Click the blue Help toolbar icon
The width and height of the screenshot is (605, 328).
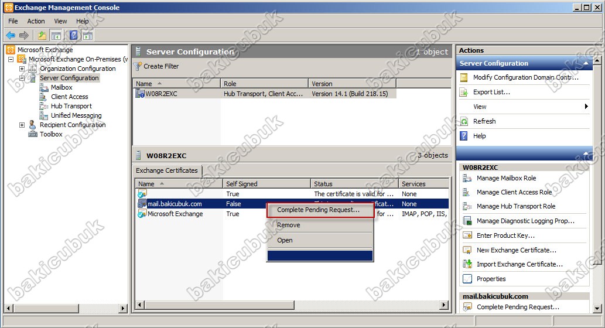coord(73,36)
